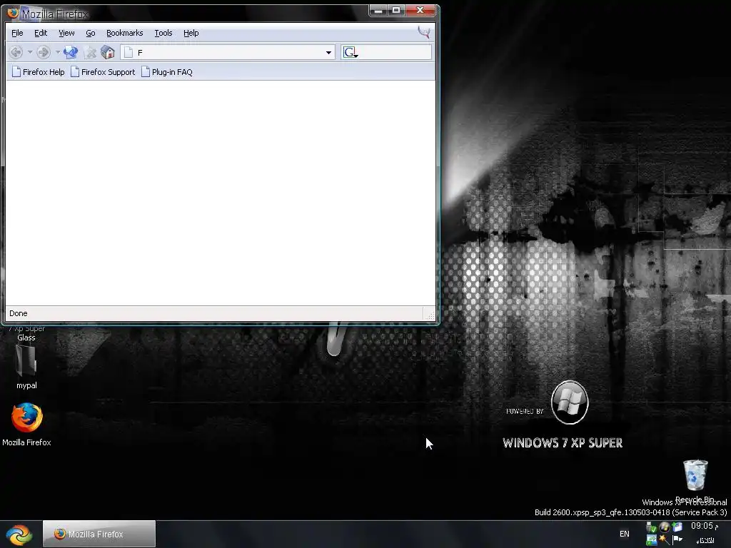Open the Back history dropdown arrow
The height and width of the screenshot is (548, 731).
[30, 52]
